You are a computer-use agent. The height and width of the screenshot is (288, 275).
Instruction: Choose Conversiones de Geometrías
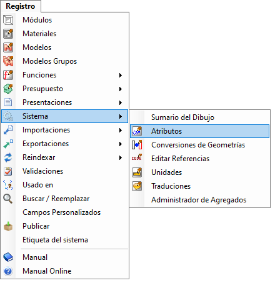[199, 145]
